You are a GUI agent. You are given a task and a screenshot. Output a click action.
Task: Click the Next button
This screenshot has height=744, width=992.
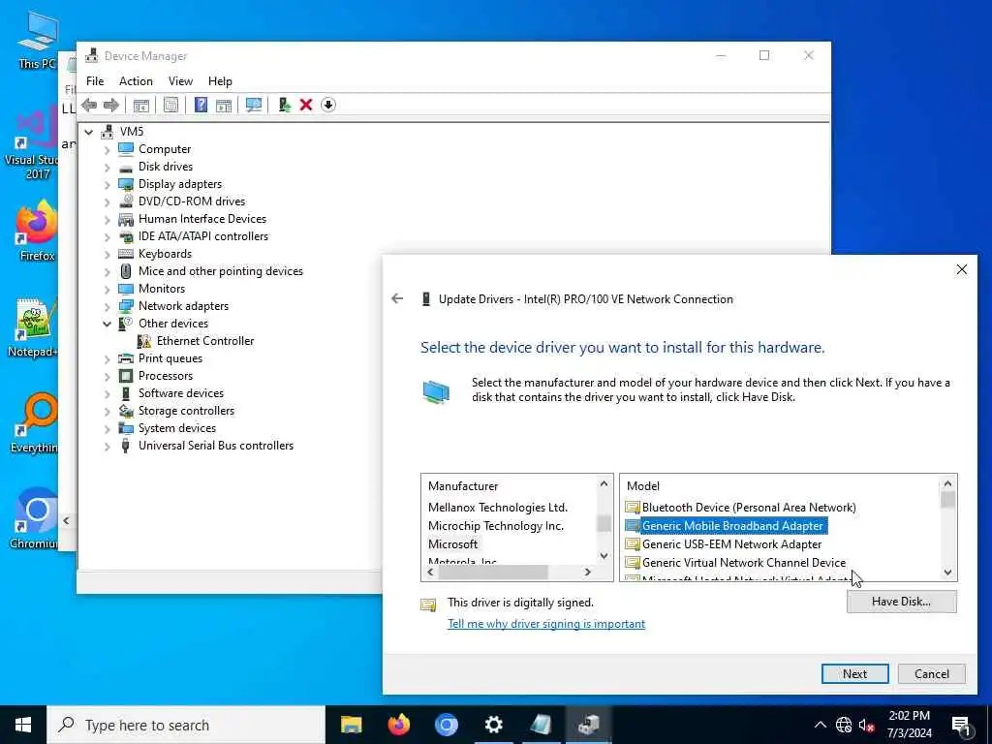854,674
